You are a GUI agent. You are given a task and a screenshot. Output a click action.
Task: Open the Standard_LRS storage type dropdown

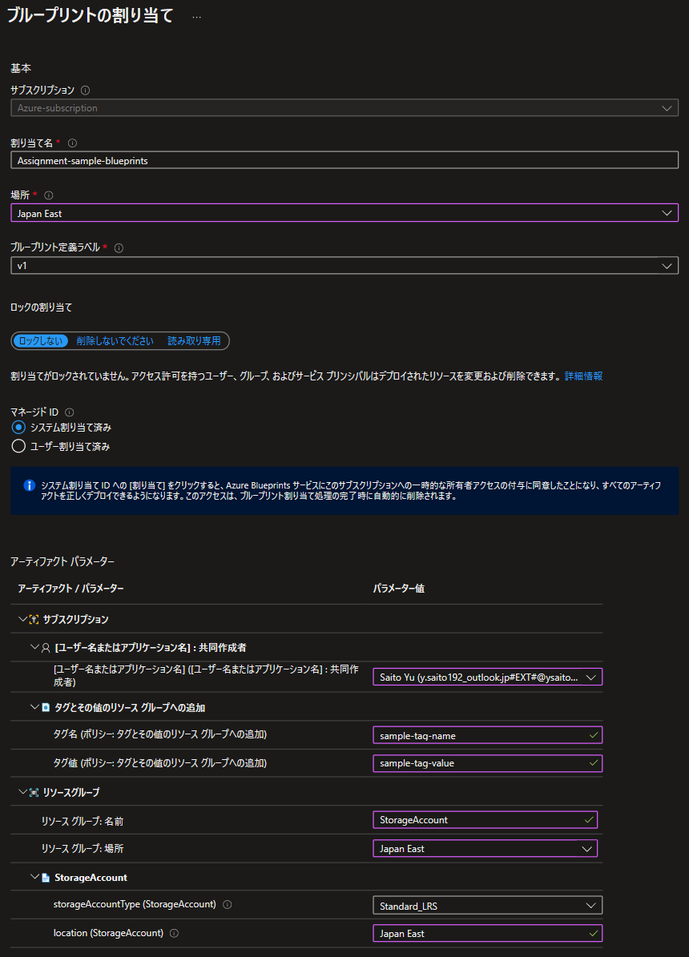[x=487, y=906]
